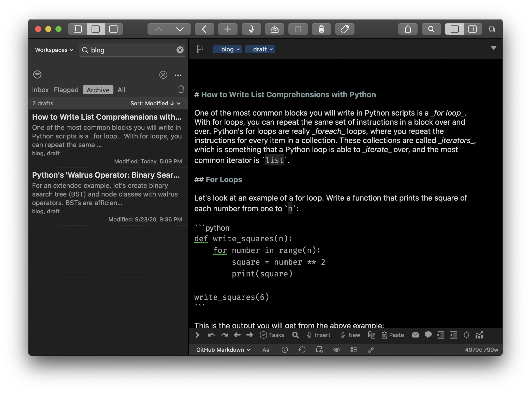531x393 pixels.
Task: Go to the next draft with the down arrow
Action: tap(180, 29)
